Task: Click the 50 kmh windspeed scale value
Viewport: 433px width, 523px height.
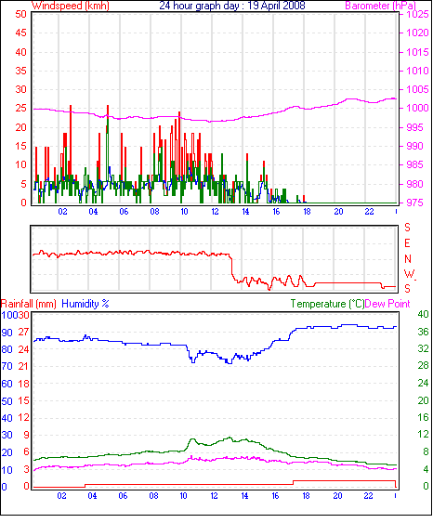Action: pos(21,14)
